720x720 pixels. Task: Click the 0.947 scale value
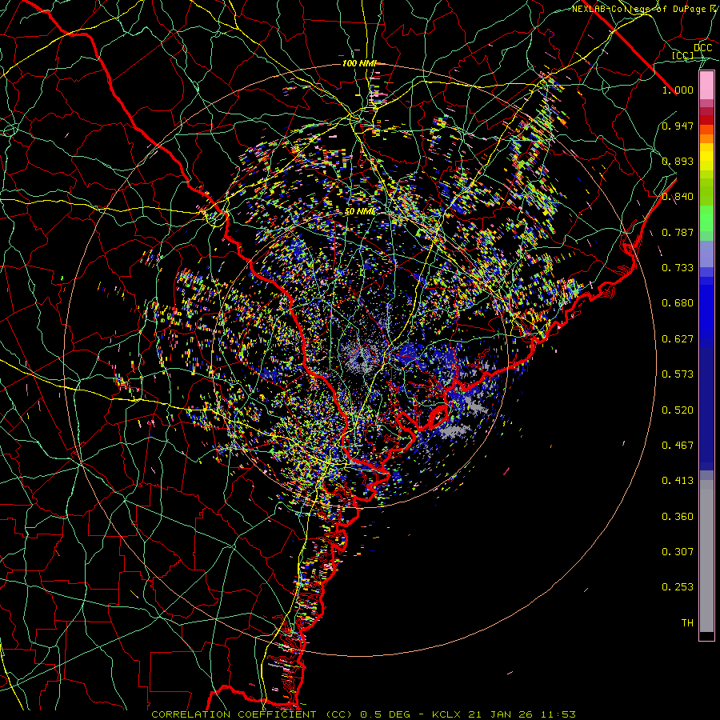678,126
